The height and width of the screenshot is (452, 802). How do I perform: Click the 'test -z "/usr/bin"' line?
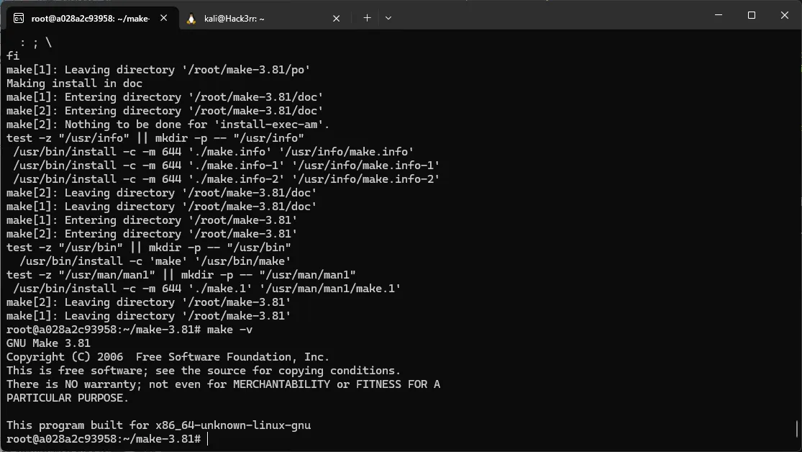pyautogui.click(x=148, y=248)
